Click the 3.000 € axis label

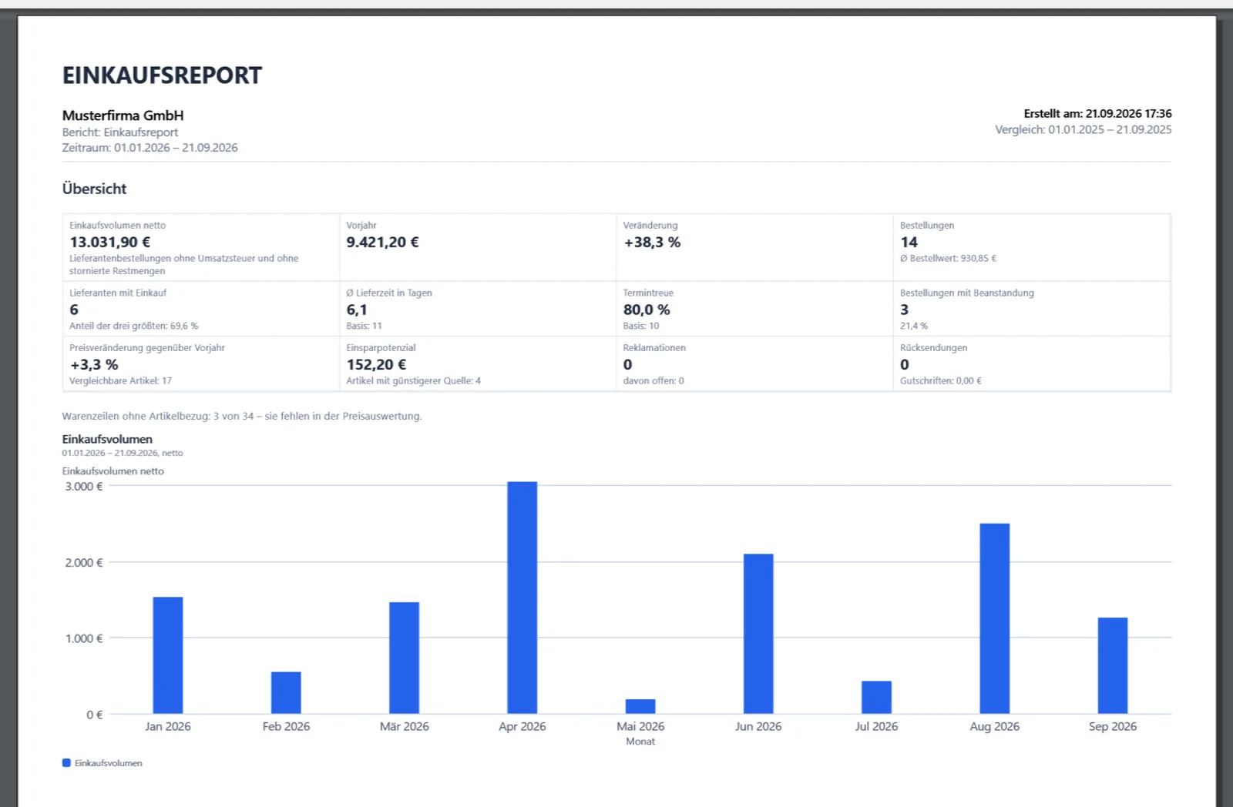pyautogui.click(x=84, y=487)
